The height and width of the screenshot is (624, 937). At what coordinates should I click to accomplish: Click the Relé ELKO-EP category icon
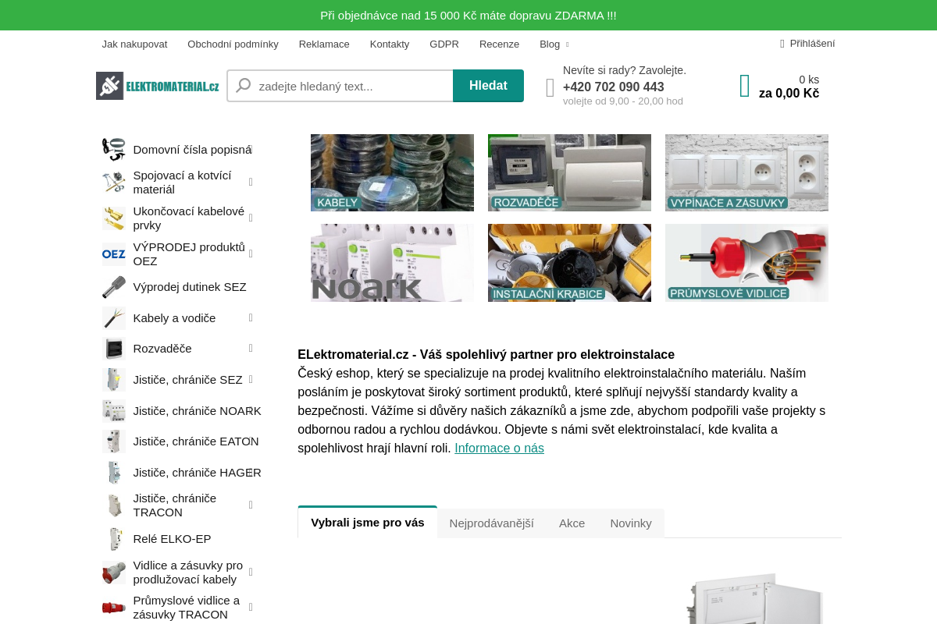coord(113,539)
